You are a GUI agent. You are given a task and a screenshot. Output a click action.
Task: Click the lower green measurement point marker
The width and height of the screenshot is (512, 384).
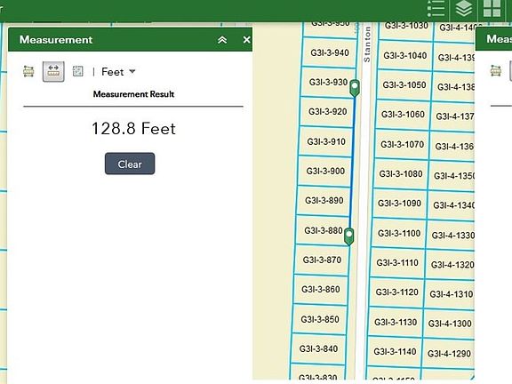[349, 236]
